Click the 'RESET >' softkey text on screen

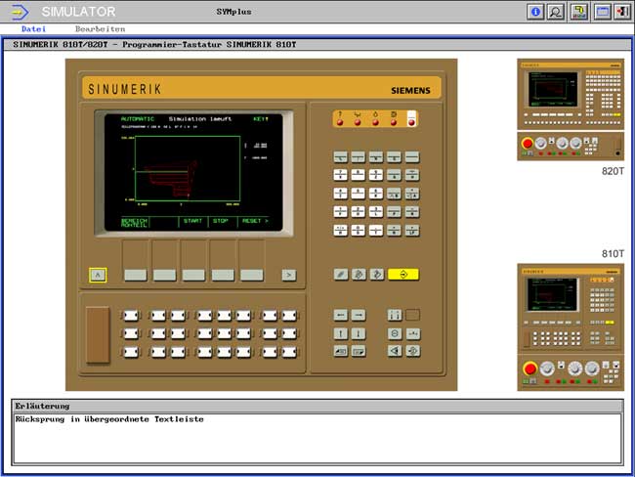[255, 221]
